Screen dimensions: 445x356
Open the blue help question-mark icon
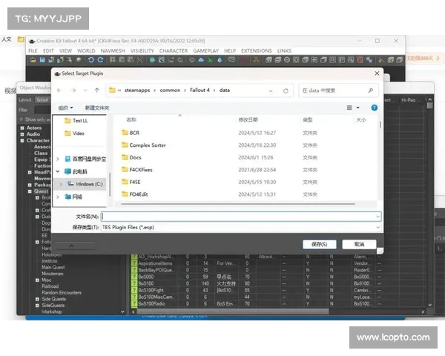point(375,108)
